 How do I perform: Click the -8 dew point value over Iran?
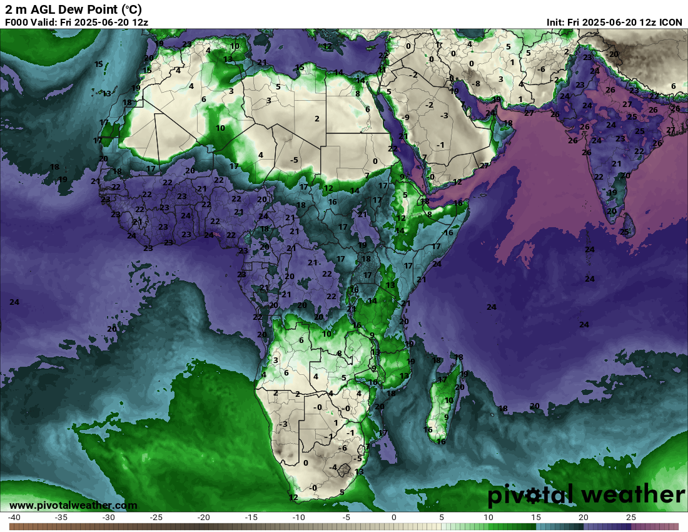pyautogui.click(x=475, y=83)
